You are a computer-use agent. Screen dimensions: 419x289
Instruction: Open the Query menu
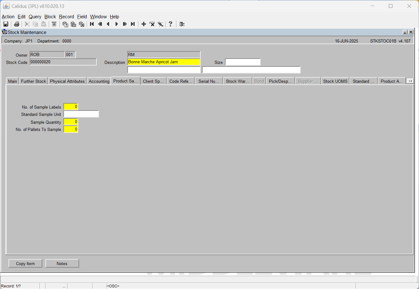click(x=35, y=17)
